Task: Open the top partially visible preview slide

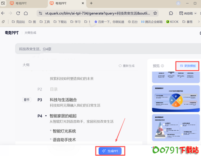Action: pos(176,77)
